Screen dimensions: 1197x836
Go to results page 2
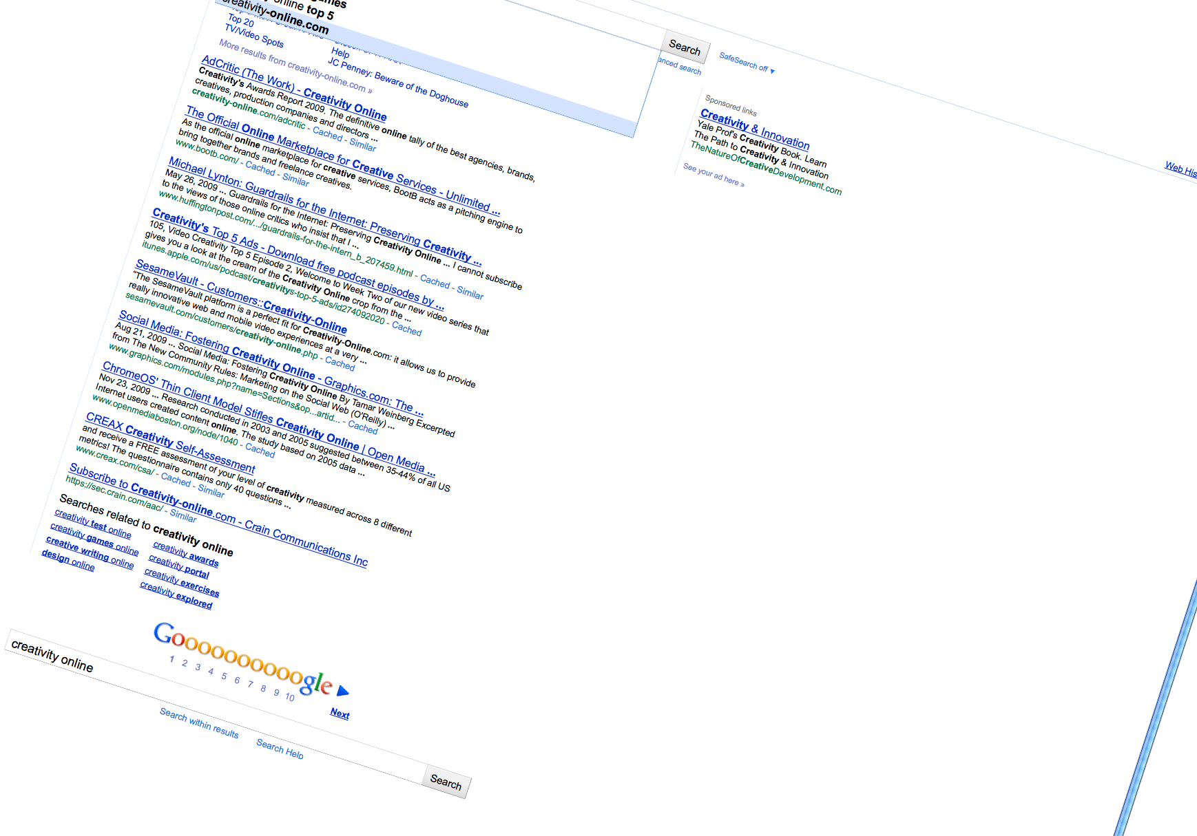[185, 663]
